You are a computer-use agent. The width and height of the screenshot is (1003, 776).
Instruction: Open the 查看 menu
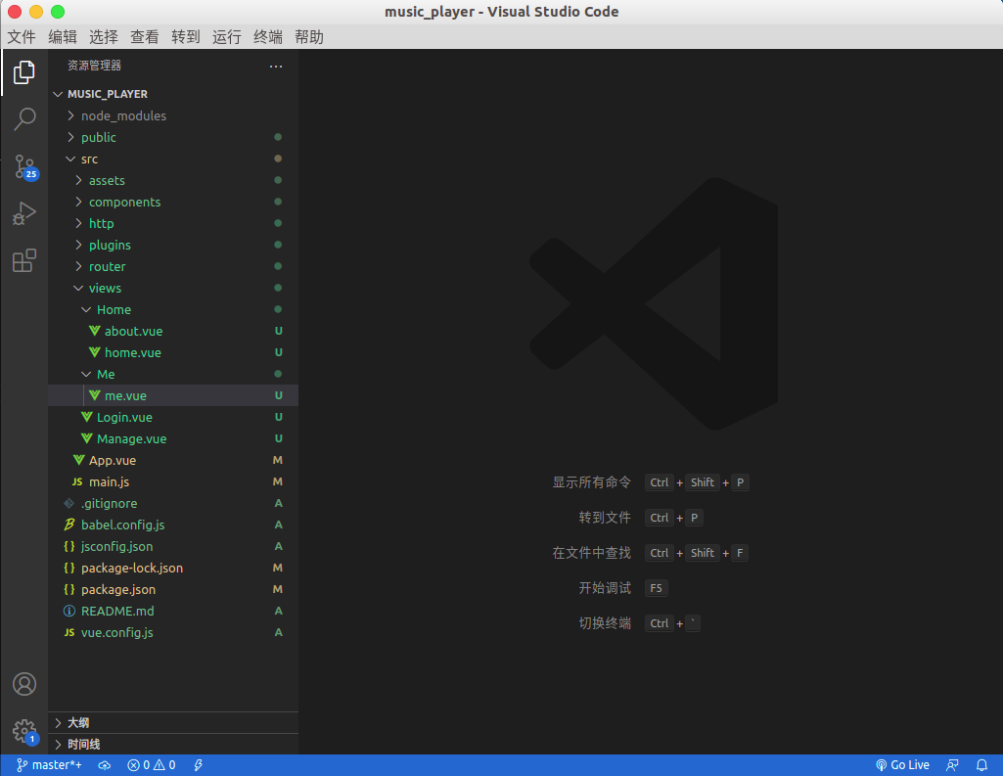[144, 37]
